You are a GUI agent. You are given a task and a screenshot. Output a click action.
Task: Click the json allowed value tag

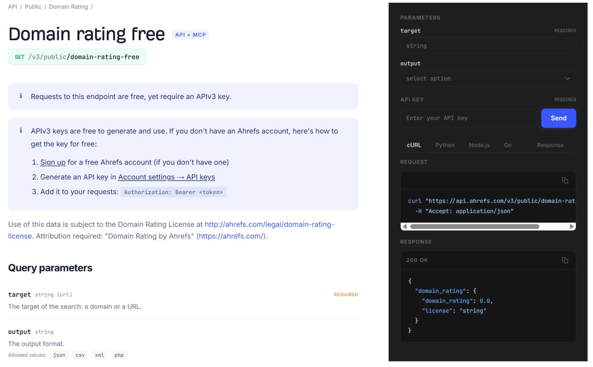pos(59,355)
